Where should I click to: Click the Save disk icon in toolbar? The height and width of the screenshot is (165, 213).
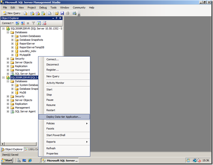(62, 13)
